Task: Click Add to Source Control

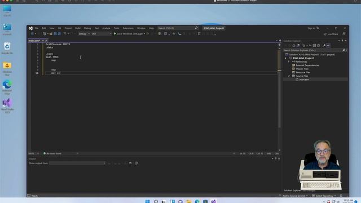Action: [x=293, y=196]
